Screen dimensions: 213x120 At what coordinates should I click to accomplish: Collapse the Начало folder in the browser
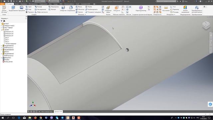click(1, 30)
